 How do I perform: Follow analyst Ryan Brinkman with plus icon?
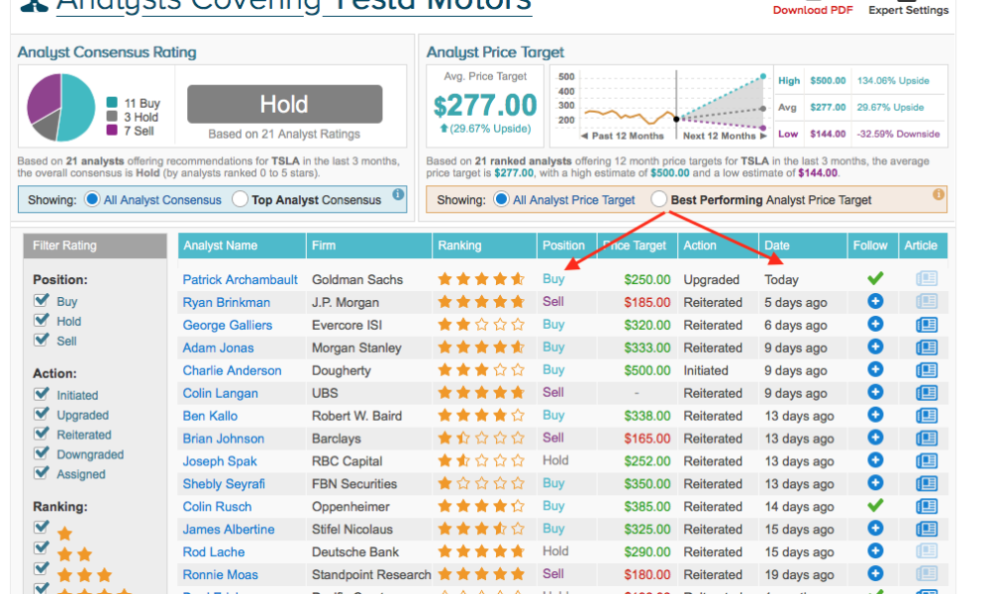[875, 302]
